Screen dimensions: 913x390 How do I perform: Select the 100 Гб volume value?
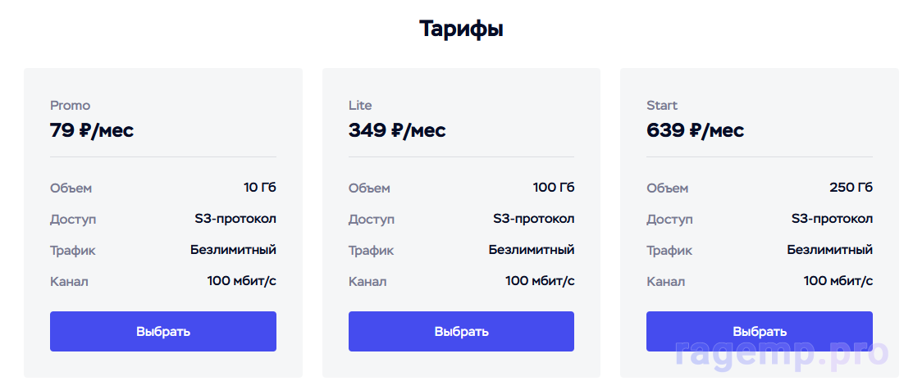coord(554,188)
